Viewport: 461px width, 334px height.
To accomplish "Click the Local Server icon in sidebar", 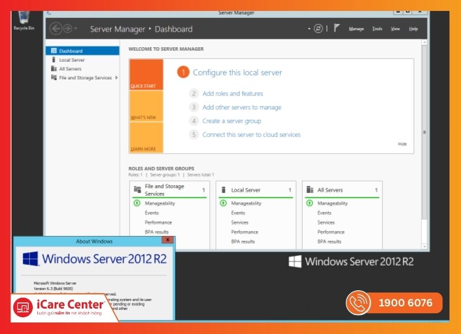I will [x=54, y=60].
